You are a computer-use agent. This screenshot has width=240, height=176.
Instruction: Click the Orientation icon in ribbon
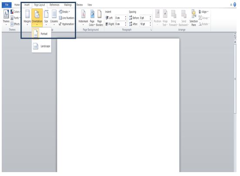pyautogui.click(x=37, y=17)
